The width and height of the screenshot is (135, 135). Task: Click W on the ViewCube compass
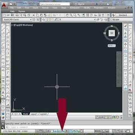tap(105, 33)
